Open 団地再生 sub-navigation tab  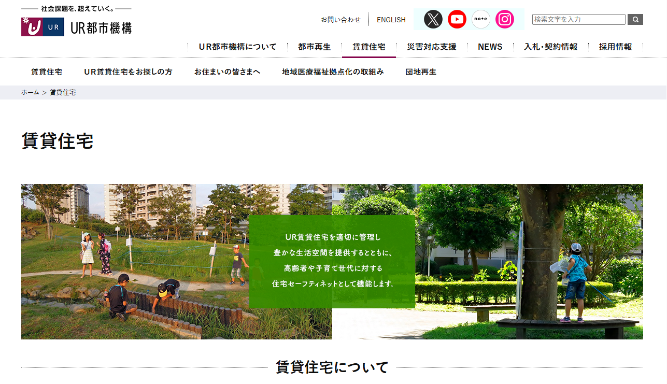pos(420,72)
